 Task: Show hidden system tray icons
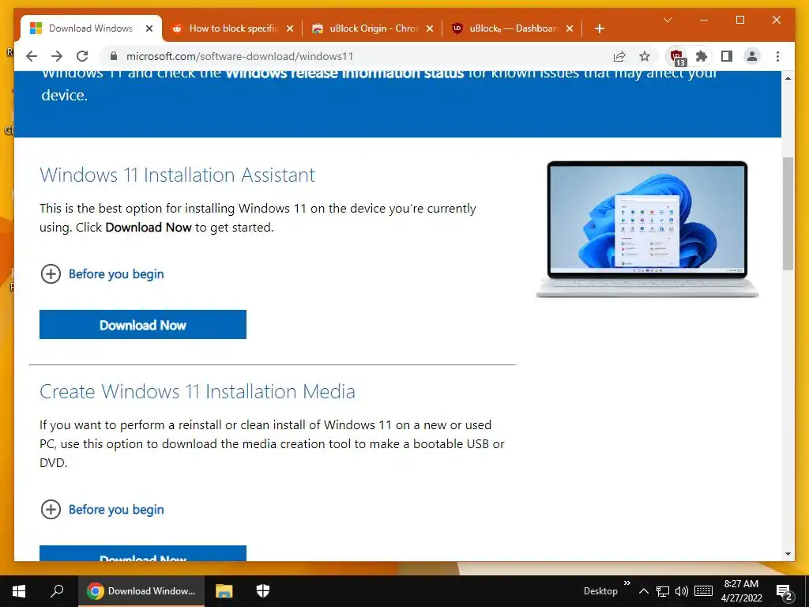(x=643, y=591)
